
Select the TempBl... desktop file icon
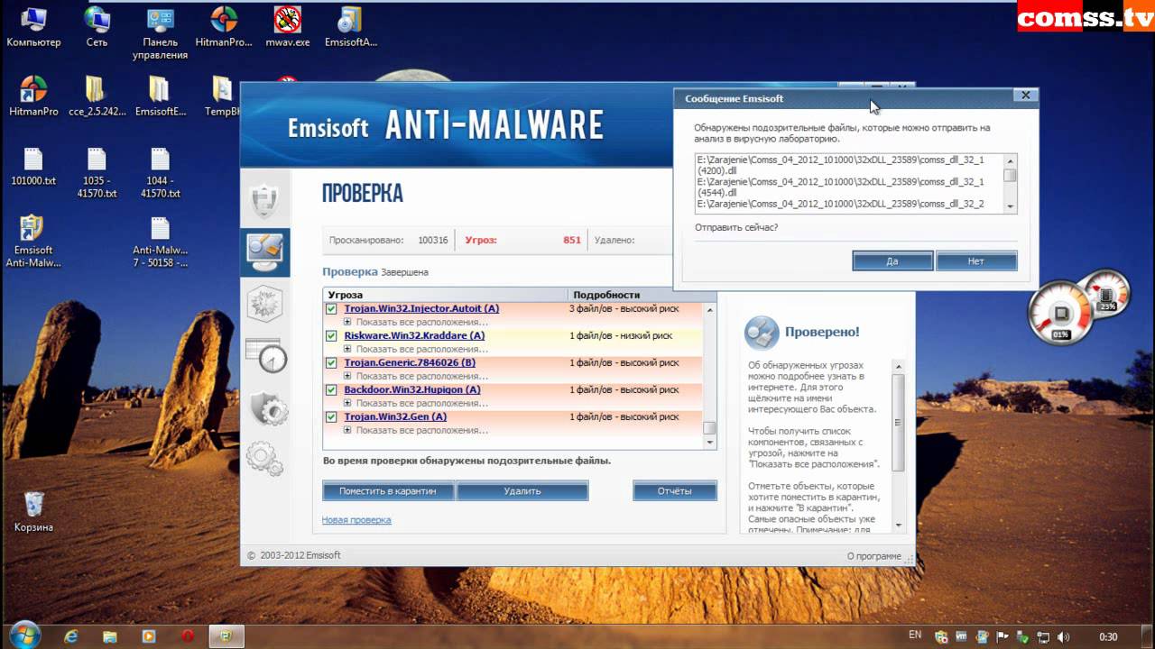tap(222, 96)
